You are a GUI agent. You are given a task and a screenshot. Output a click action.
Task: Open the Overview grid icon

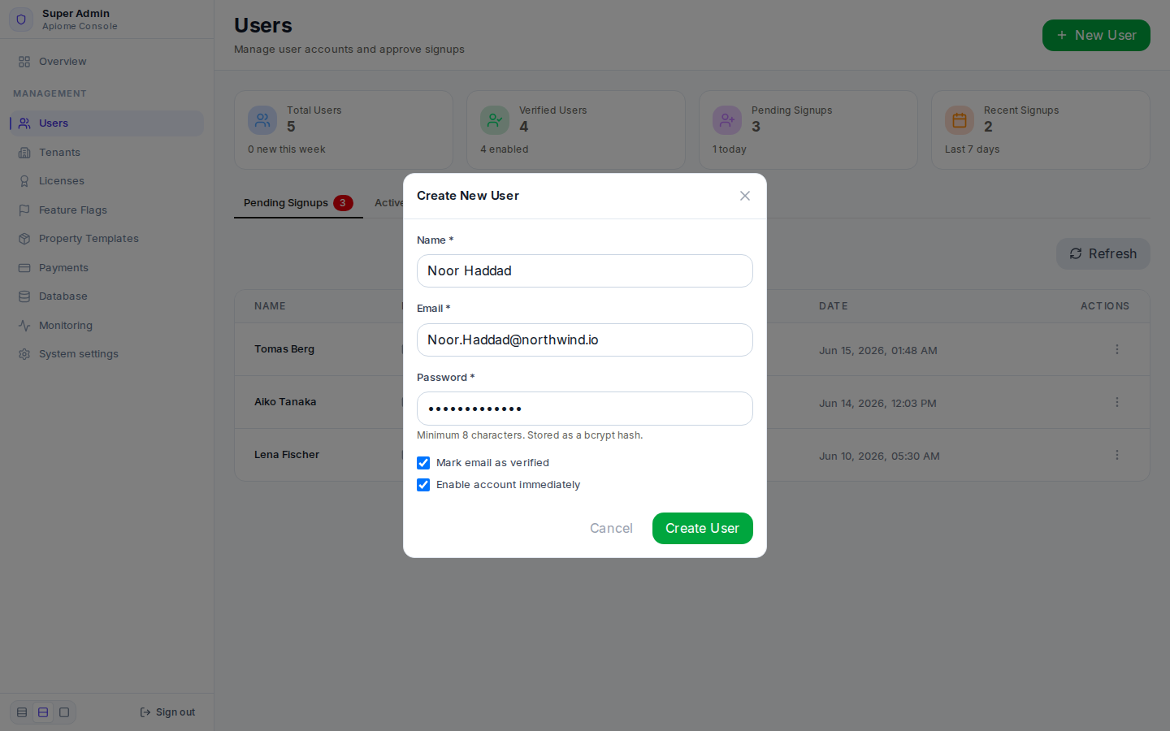pyautogui.click(x=24, y=62)
